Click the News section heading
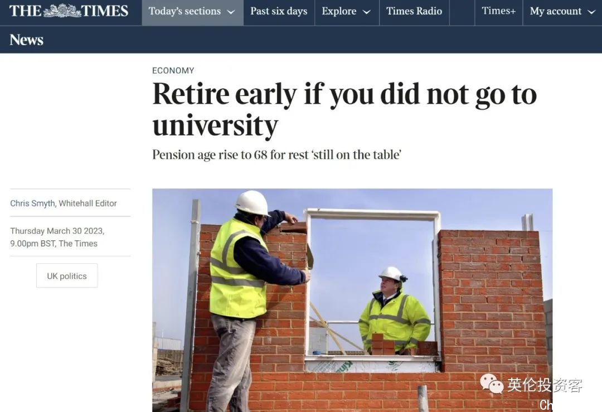The width and height of the screenshot is (602, 412). (26, 40)
